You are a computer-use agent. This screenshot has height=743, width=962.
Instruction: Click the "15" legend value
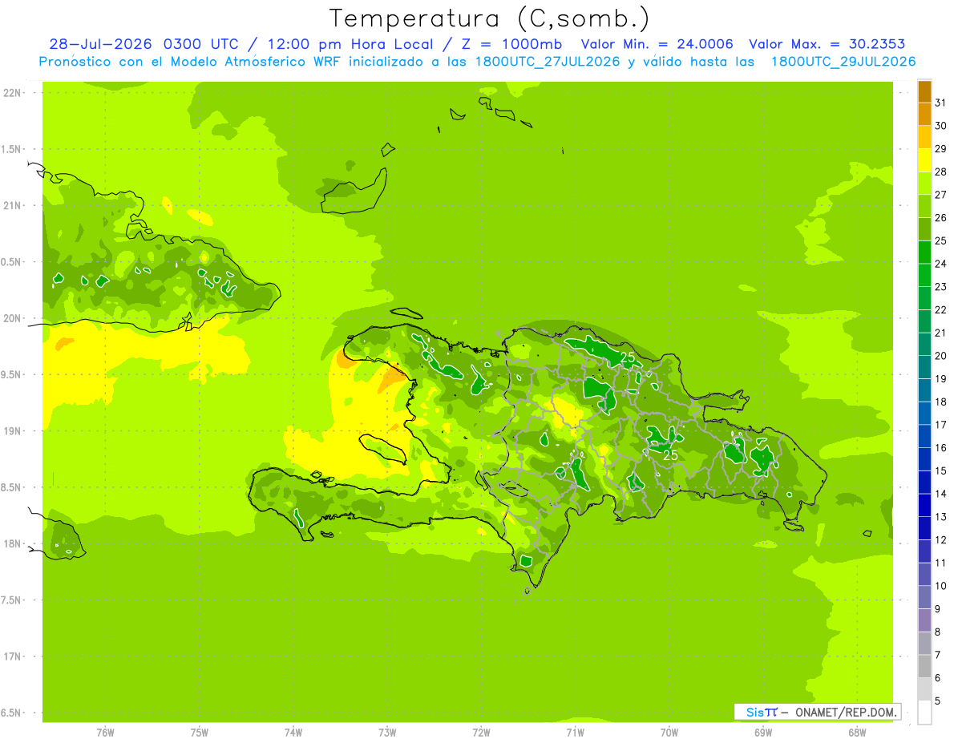[940, 470]
